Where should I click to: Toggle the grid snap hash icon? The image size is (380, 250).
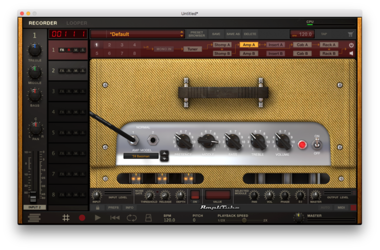click(66, 218)
